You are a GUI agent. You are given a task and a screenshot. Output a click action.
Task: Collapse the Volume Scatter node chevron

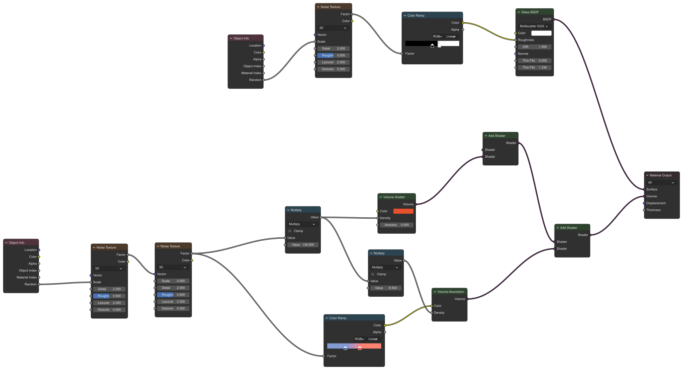(381, 197)
